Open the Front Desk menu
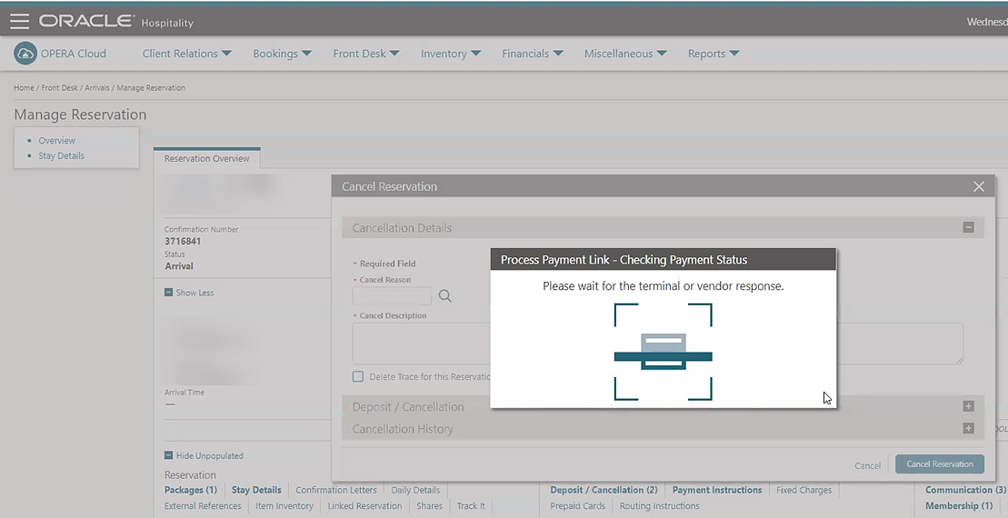Image resolution: width=1008 pixels, height=518 pixels. (x=365, y=54)
